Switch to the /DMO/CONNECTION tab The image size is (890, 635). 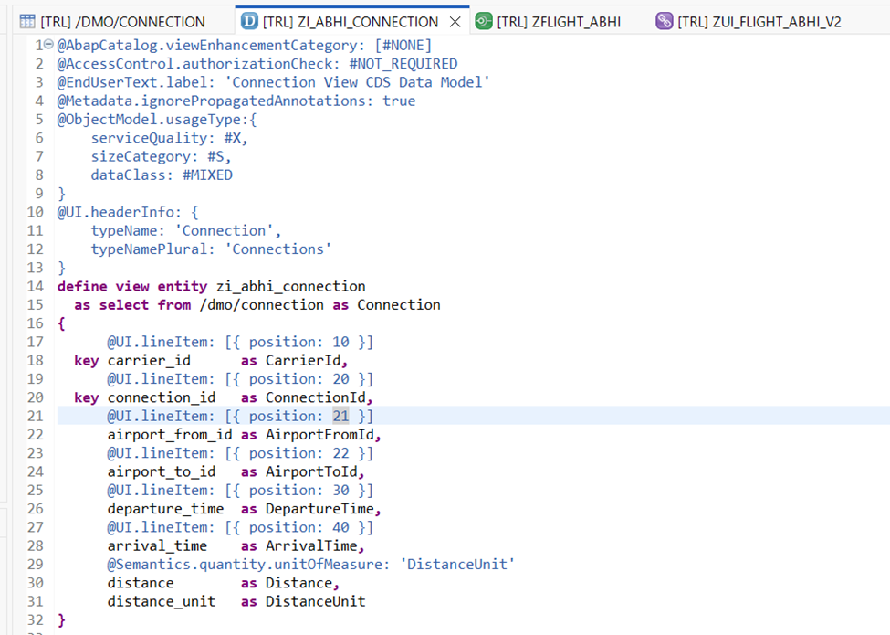tap(122, 21)
